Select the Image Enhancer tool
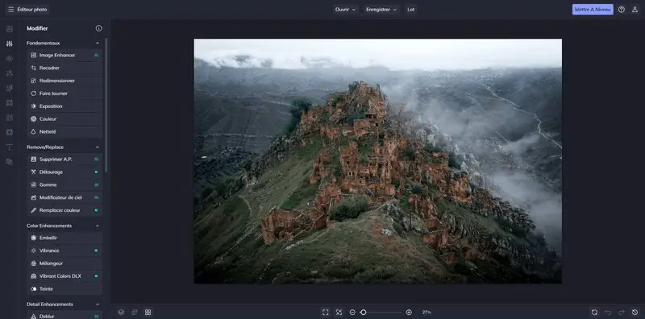Screen dimensions: 645x319 [x=65, y=55]
